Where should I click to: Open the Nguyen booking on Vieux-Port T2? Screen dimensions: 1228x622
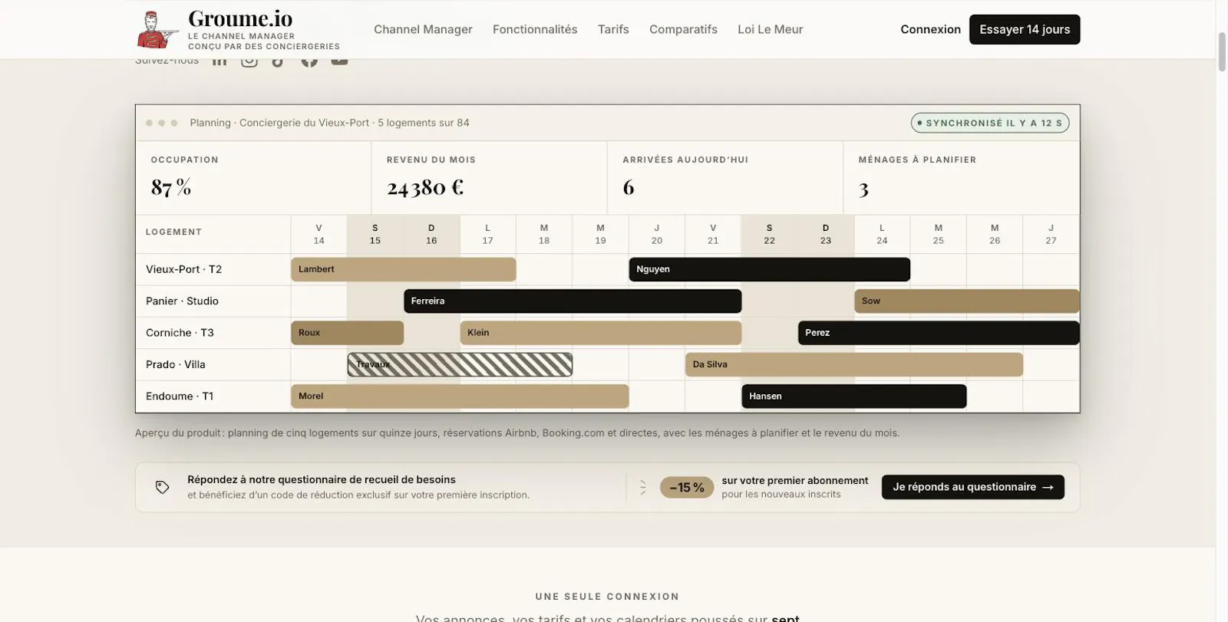[769, 269]
